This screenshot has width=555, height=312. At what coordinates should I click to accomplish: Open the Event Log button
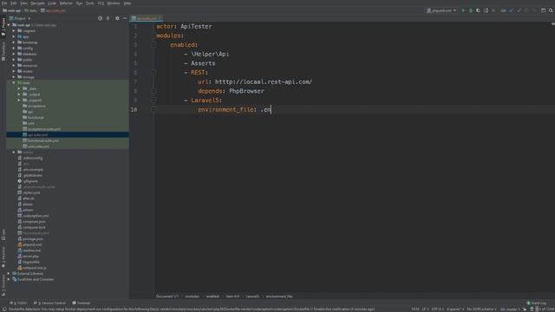click(x=537, y=302)
